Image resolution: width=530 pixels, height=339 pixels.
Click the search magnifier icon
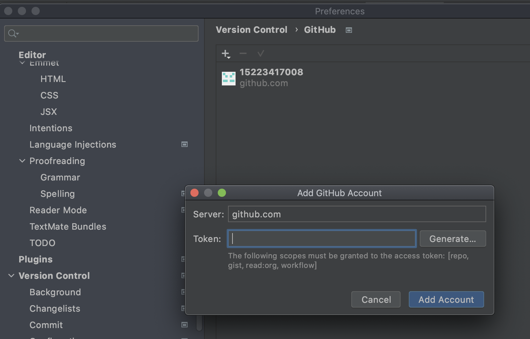tap(13, 33)
